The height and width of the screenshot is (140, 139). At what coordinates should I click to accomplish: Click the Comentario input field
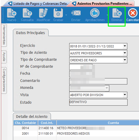tap(98, 81)
